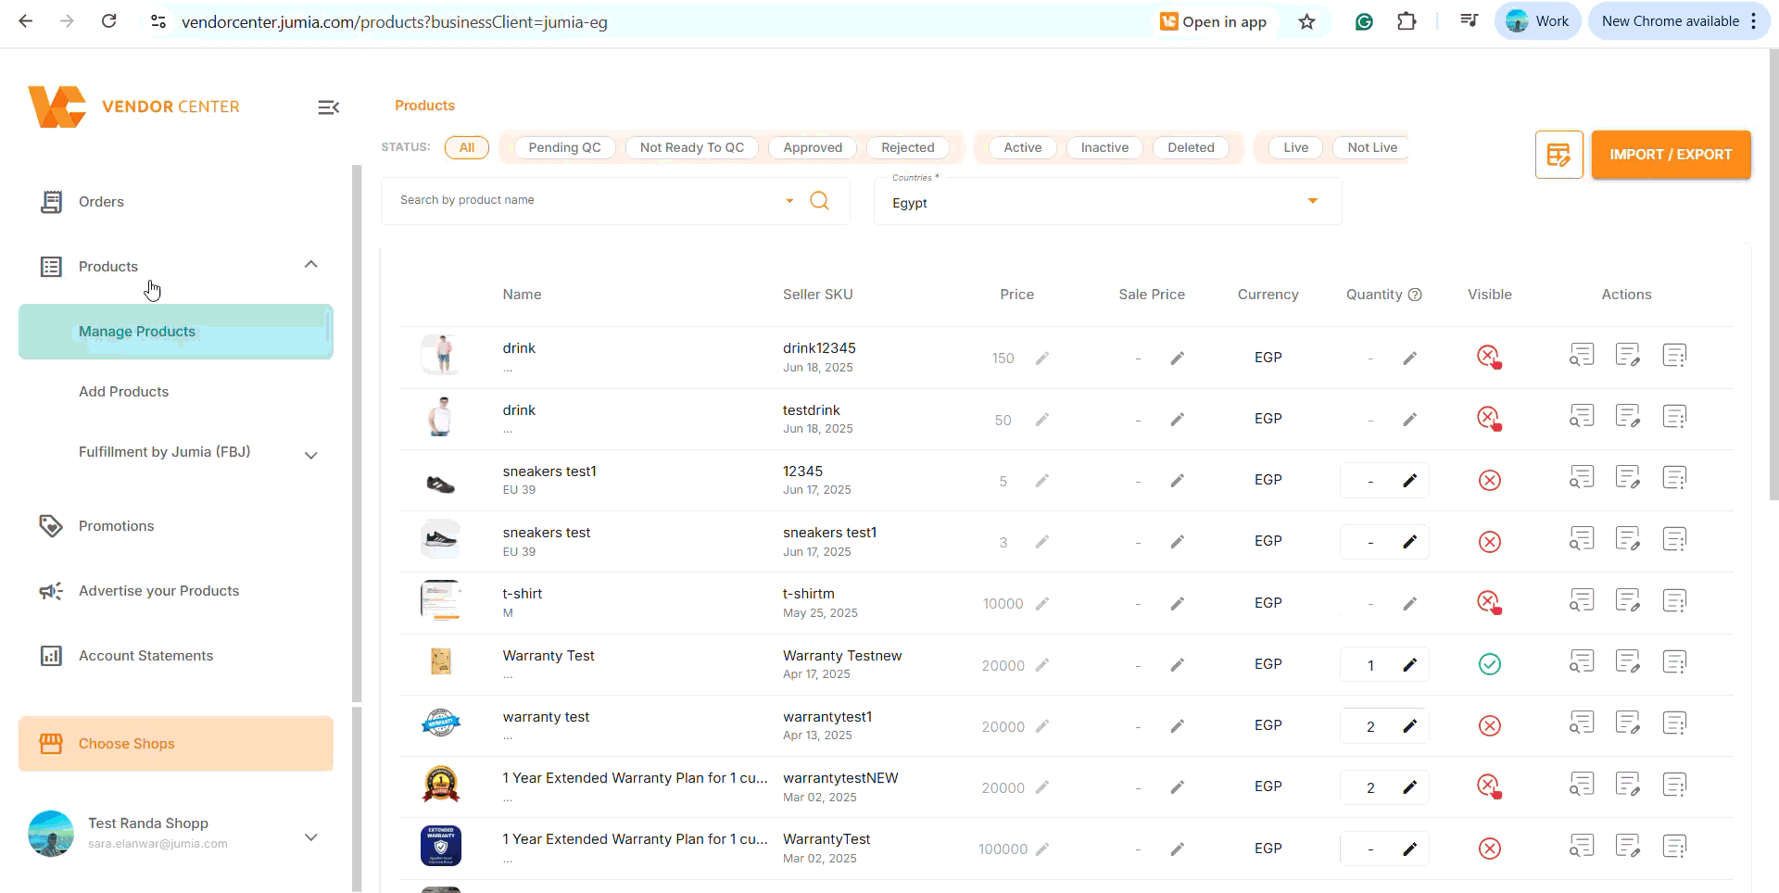Click the first action icon for t-shirt row

coord(1581,601)
